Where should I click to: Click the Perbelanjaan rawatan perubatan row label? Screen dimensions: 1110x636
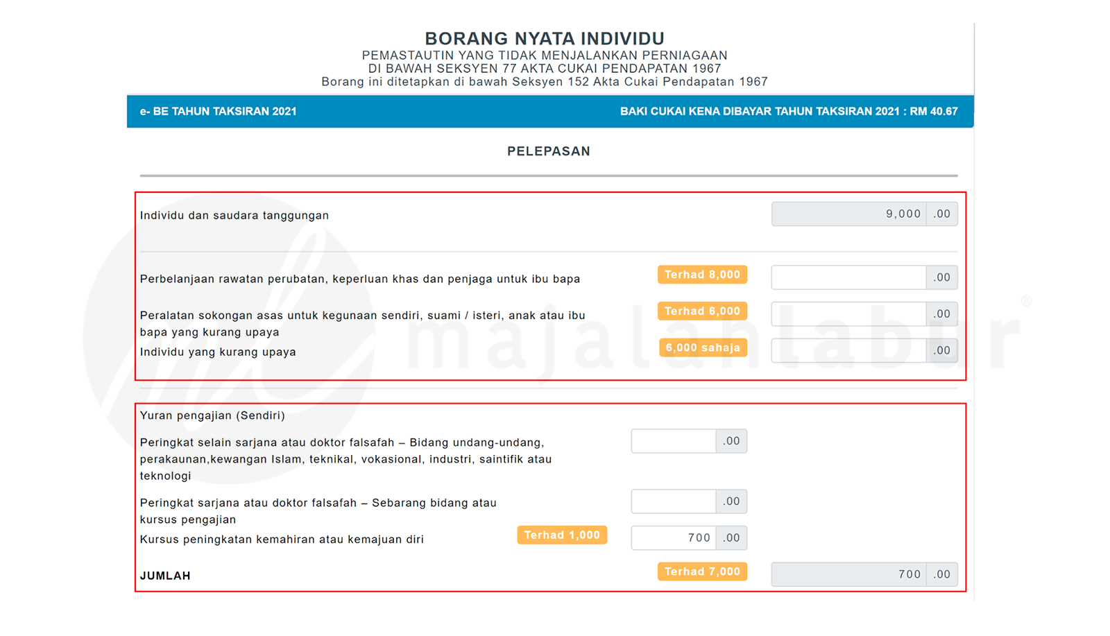360,278
